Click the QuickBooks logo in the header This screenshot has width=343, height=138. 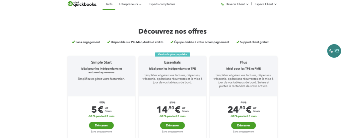[x=82, y=4]
